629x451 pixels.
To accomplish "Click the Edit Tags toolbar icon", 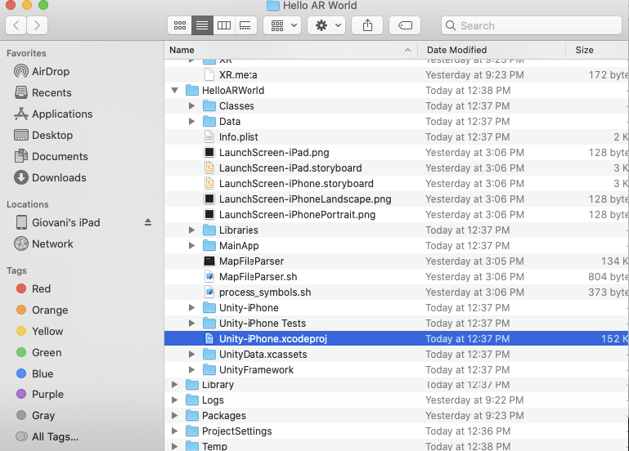I will pos(405,25).
